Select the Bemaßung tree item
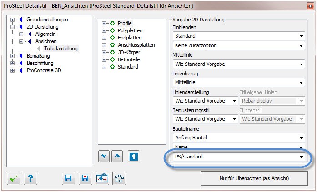The image size is (317, 192). click(38, 56)
